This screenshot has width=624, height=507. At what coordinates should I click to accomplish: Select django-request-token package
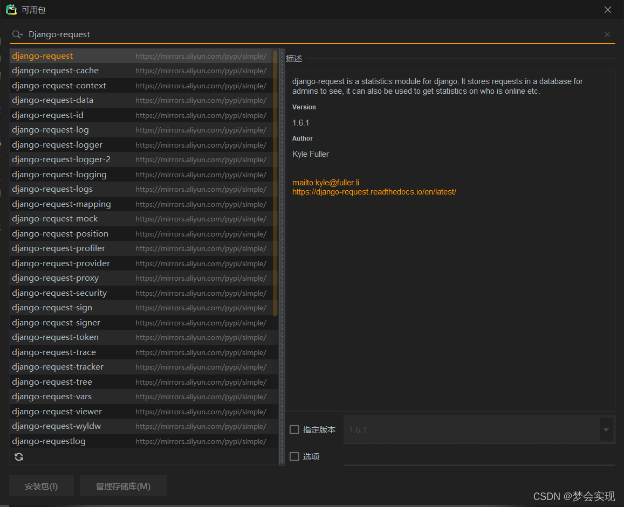[56, 337]
